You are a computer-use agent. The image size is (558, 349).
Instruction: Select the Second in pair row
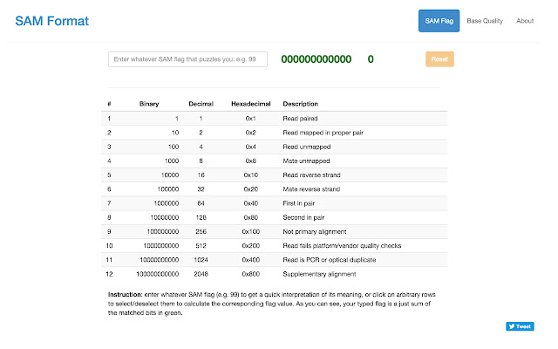pos(304,218)
